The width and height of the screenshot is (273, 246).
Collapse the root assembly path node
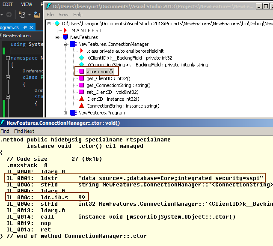(x=50, y=24)
